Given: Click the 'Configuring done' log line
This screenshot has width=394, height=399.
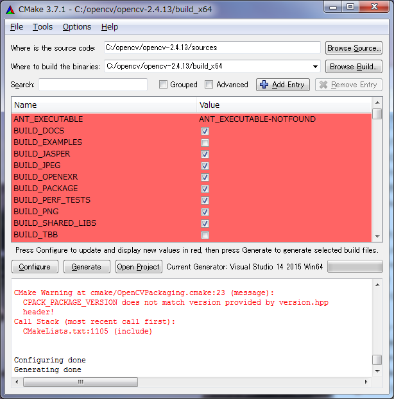Looking at the screenshot, I should coord(50,360).
